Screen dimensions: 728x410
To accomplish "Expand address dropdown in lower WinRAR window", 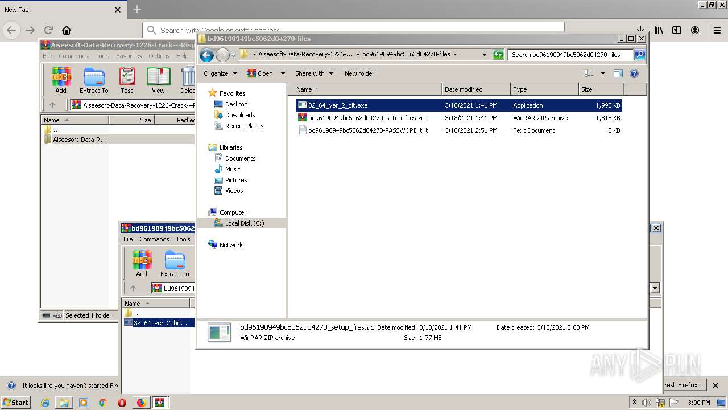I will [x=655, y=288].
